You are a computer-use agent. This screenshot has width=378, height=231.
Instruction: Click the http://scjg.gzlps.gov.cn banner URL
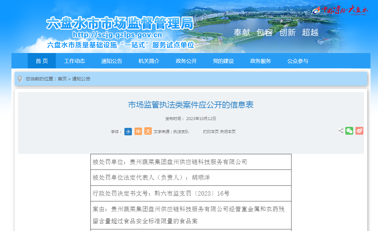click(x=118, y=35)
